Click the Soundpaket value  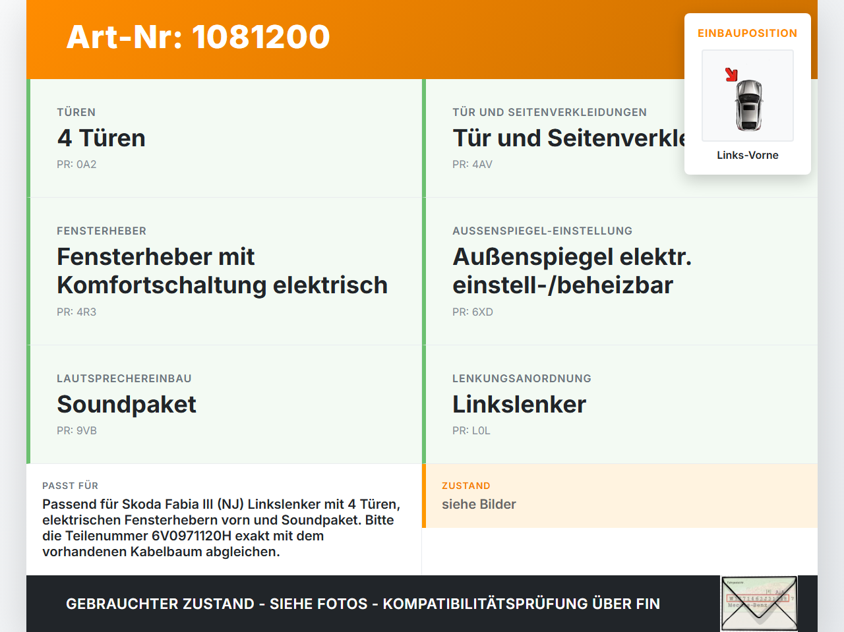point(127,405)
